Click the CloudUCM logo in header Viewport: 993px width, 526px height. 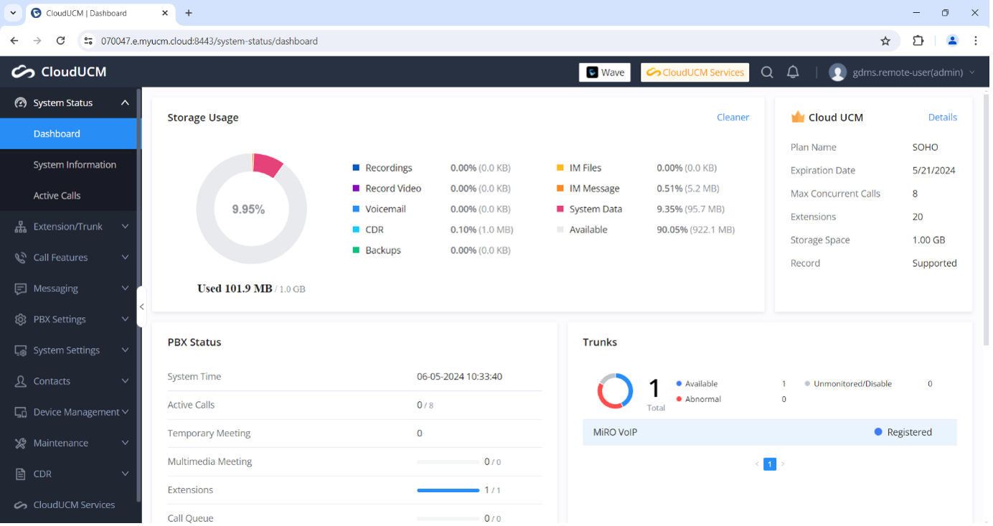click(x=59, y=72)
